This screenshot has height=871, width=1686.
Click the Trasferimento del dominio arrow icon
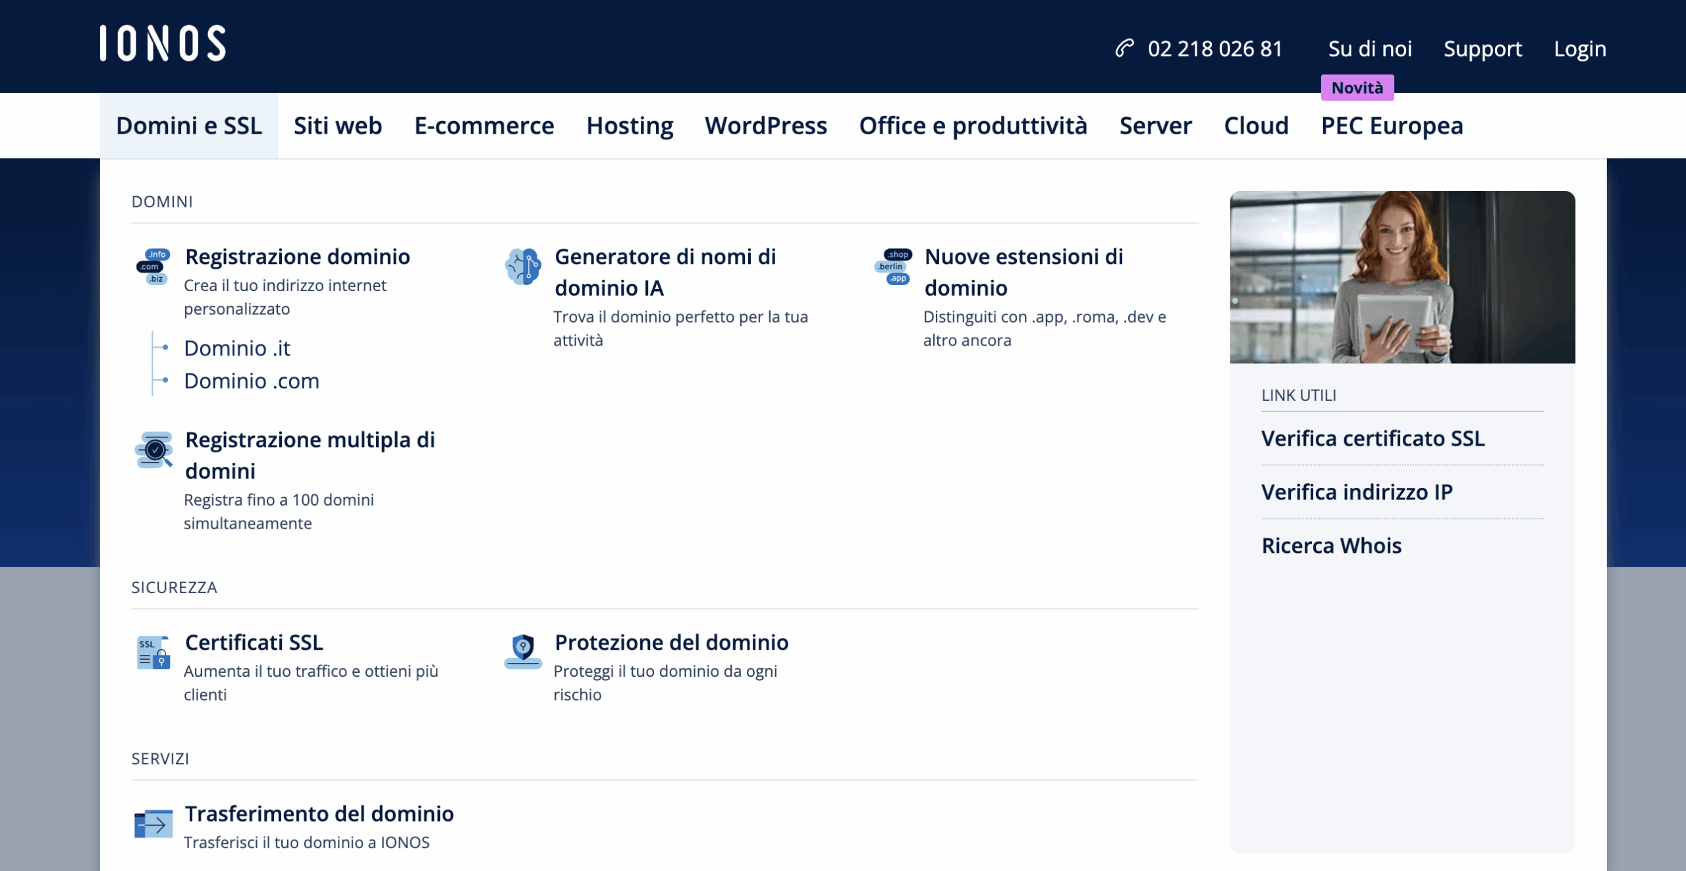point(153,824)
